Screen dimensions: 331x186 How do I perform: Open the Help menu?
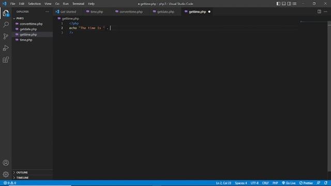91,4
